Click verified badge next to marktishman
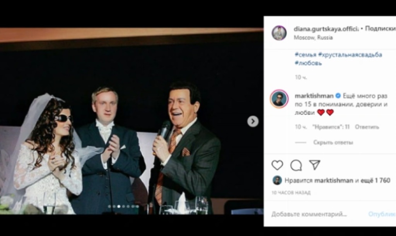The width and height of the screenshot is (396, 236). click(x=338, y=96)
